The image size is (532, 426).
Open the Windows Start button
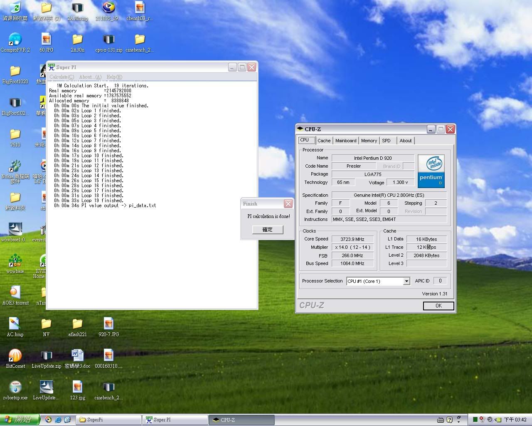(x=20, y=420)
